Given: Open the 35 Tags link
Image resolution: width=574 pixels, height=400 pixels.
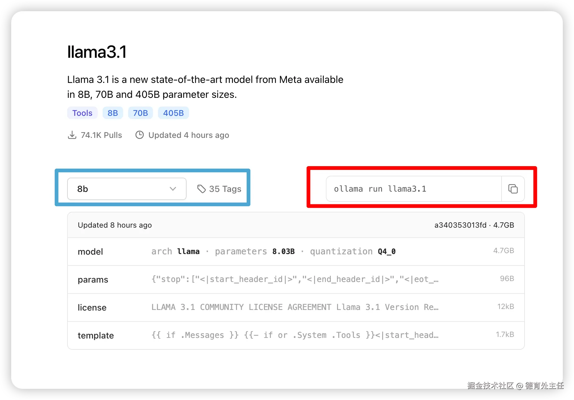Looking at the screenshot, I should coord(225,189).
